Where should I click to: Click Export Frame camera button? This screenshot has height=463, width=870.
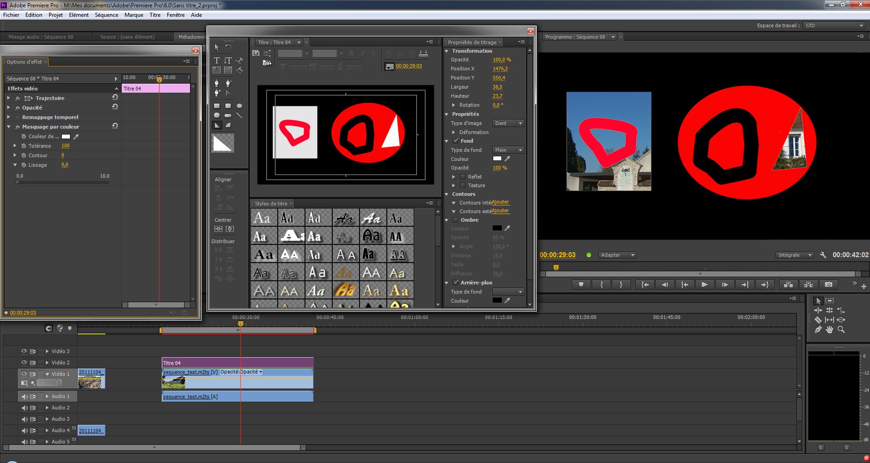[829, 284]
